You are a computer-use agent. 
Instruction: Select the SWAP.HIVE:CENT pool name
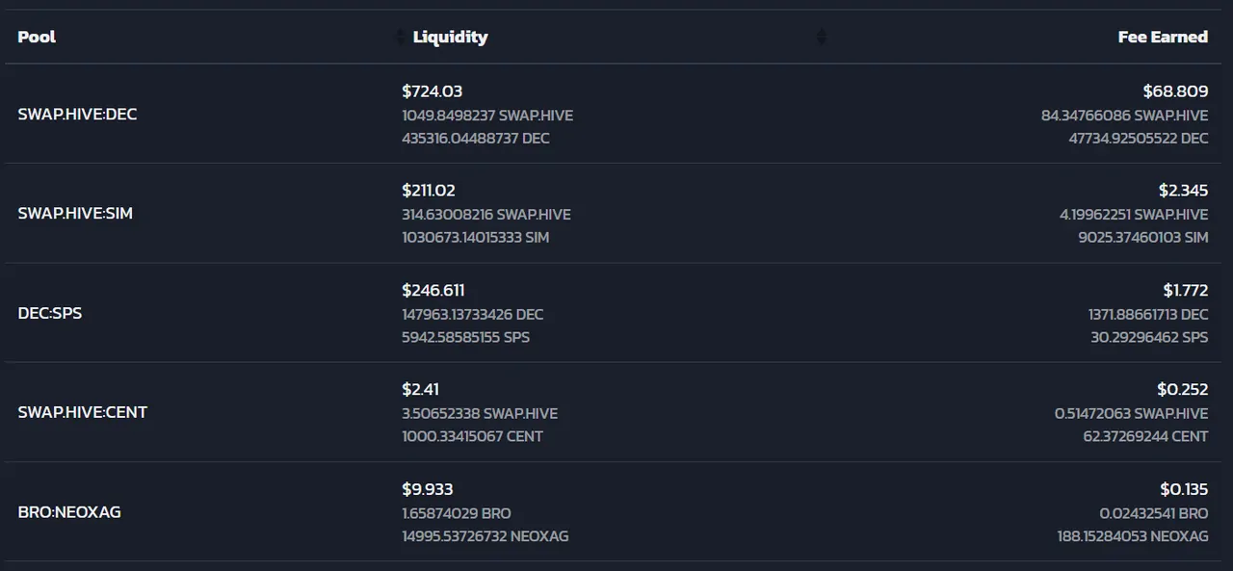[83, 412]
